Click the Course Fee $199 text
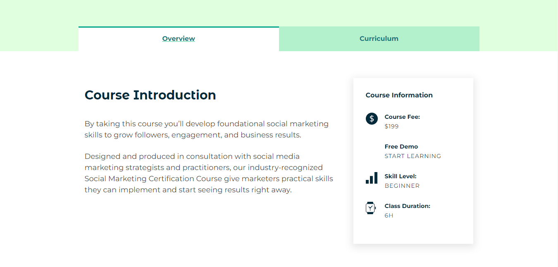Image resolution: width=558 pixels, height=267 pixels. [x=391, y=126]
